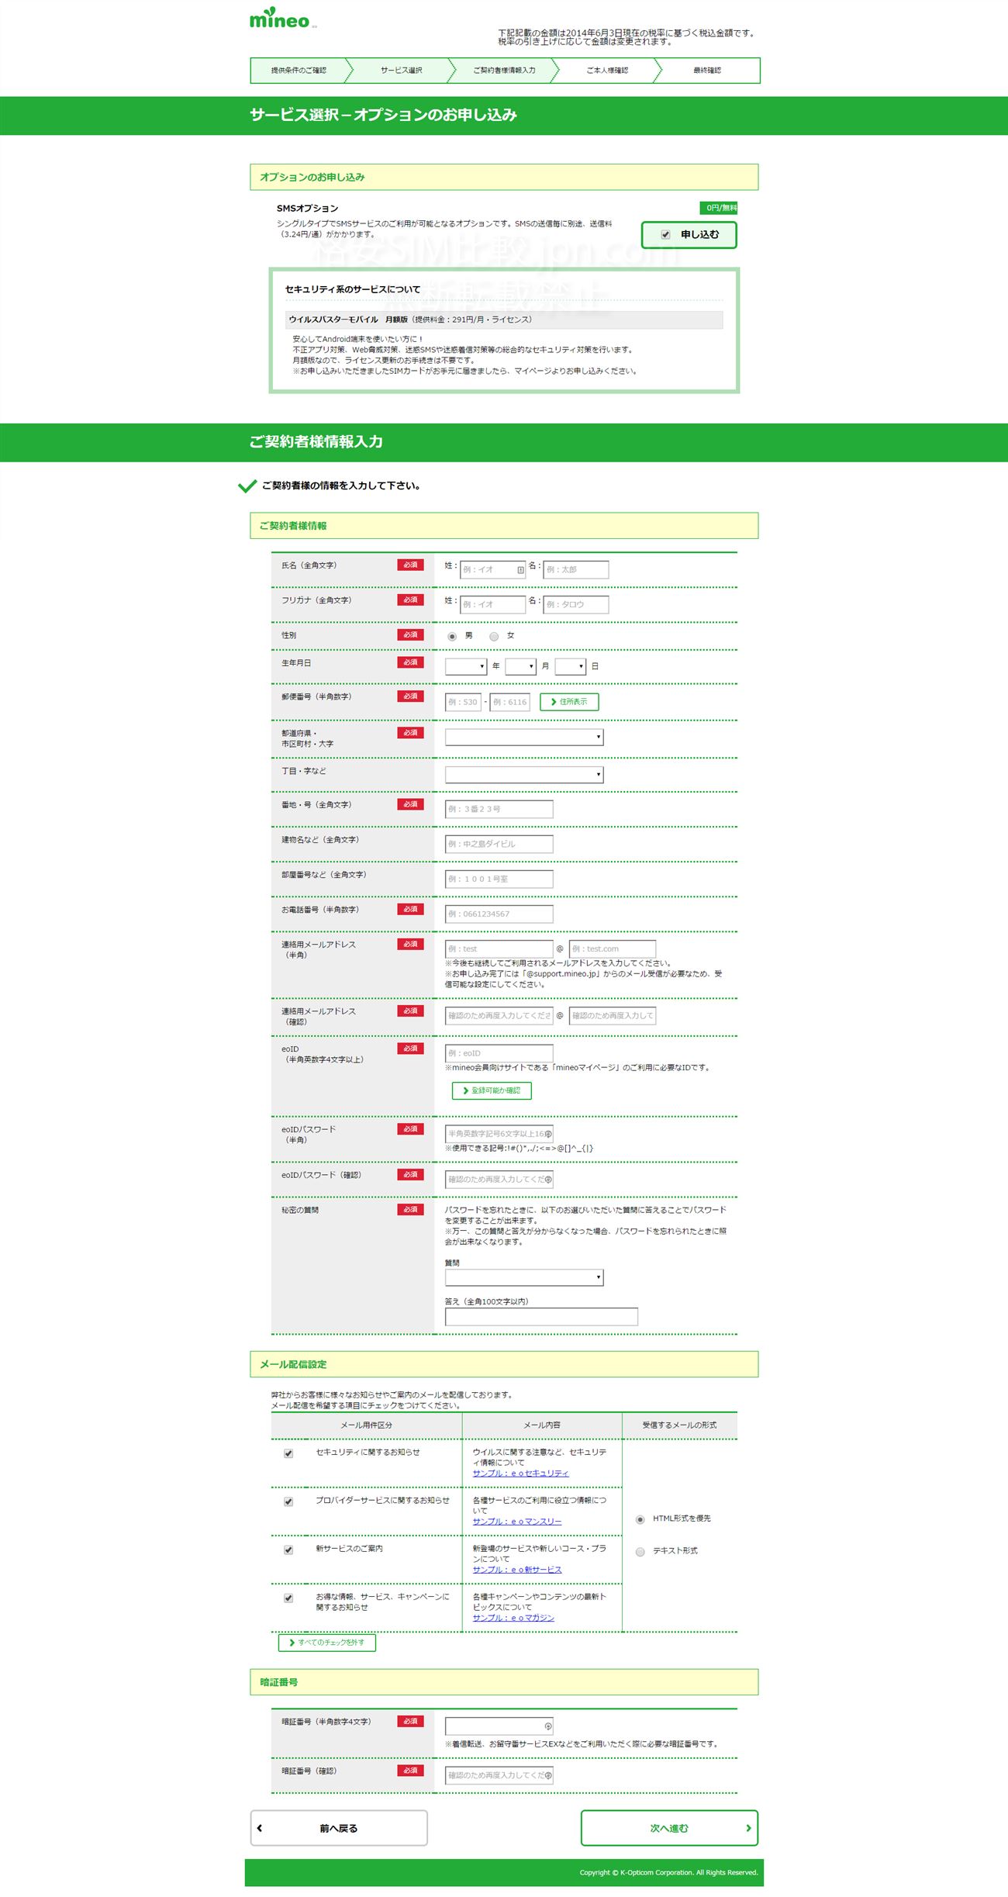1008x1897 pixels.
Task: Focus the お電話番号 input field
Action: tap(499, 914)
